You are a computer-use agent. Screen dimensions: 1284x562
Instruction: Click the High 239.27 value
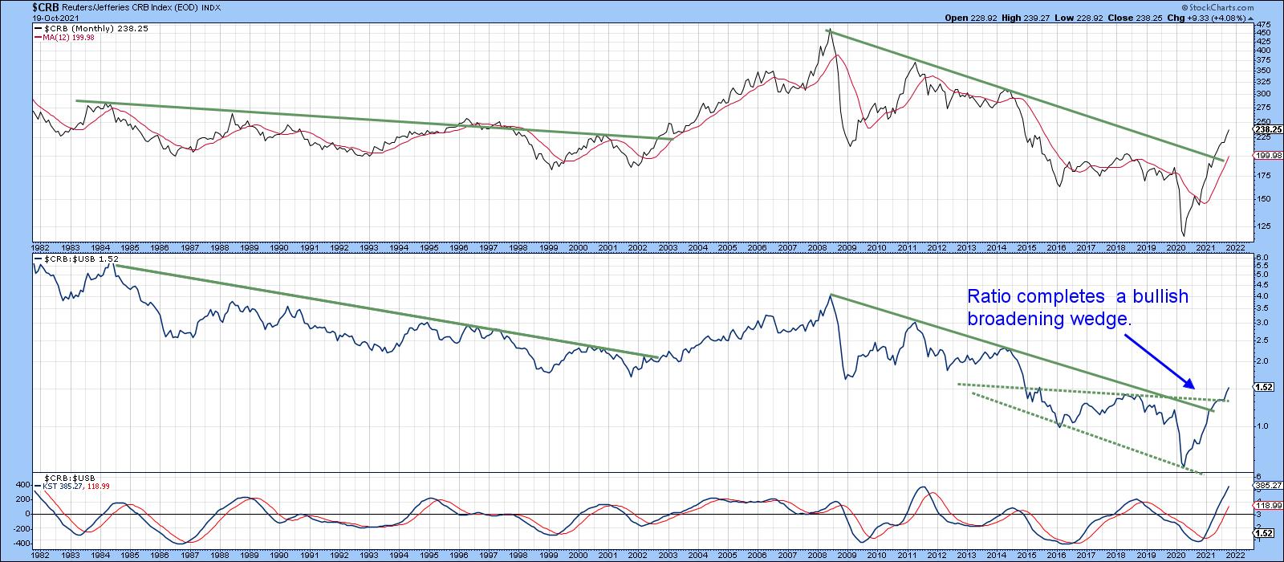1026,18
